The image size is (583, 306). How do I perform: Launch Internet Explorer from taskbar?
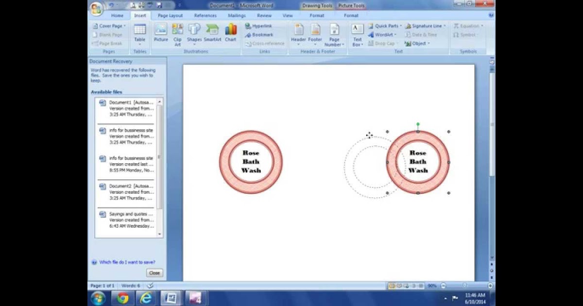[x=146, y=298]
